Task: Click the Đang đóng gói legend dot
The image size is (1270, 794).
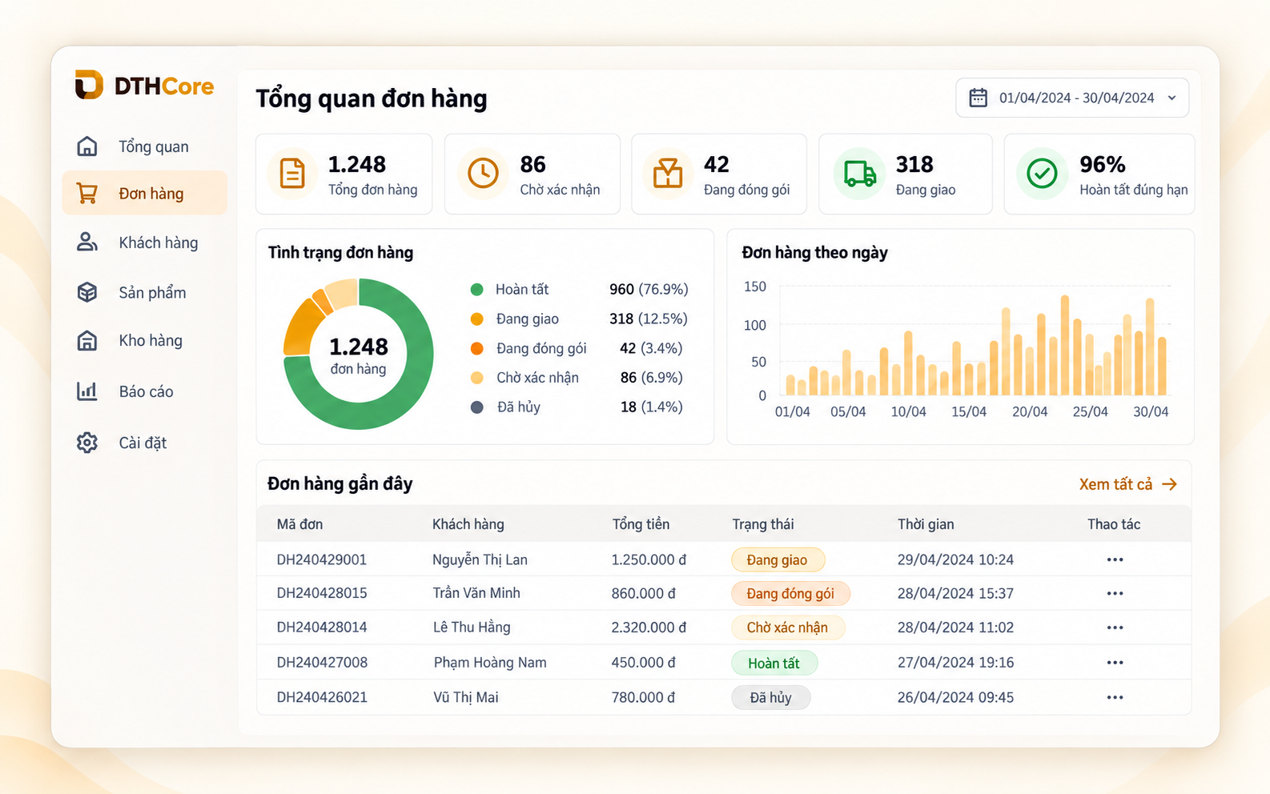Action: tap(476, 348)
